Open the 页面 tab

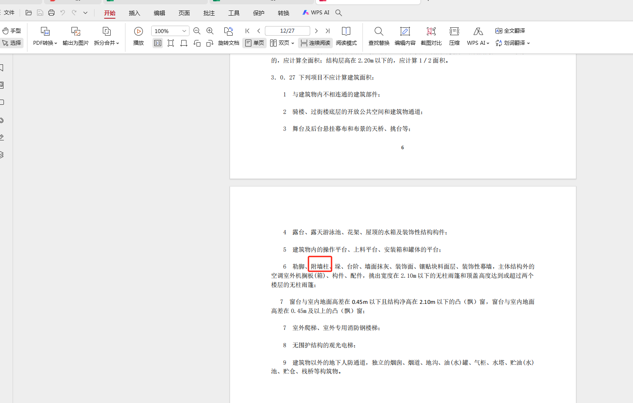(184, 13)
